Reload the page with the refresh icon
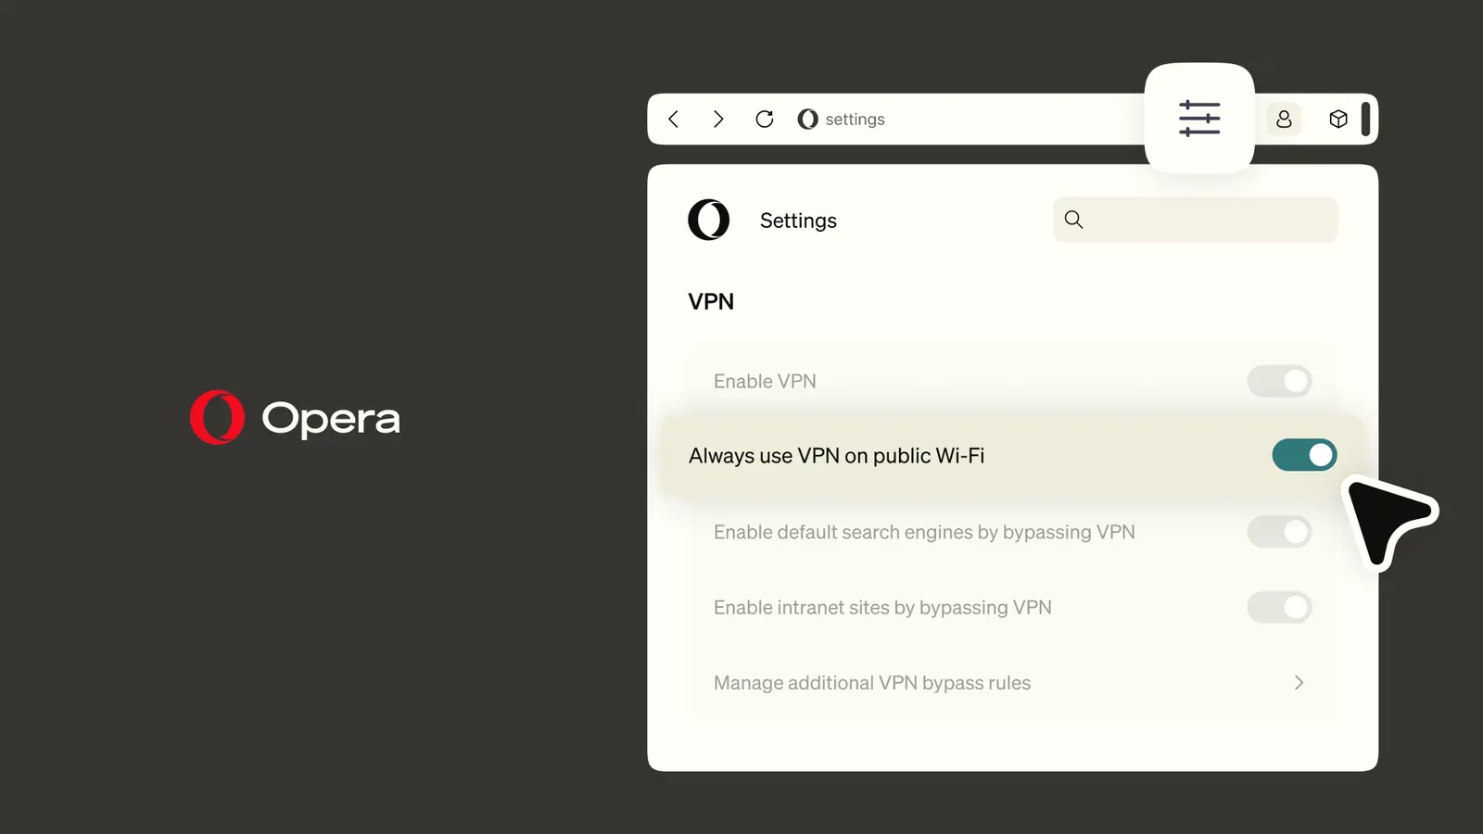Image resolution: width=1483 pixels, height=834 pixels. coord(765,119)
